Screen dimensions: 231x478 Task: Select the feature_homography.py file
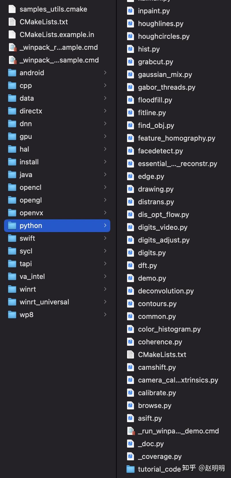point(176,138)
